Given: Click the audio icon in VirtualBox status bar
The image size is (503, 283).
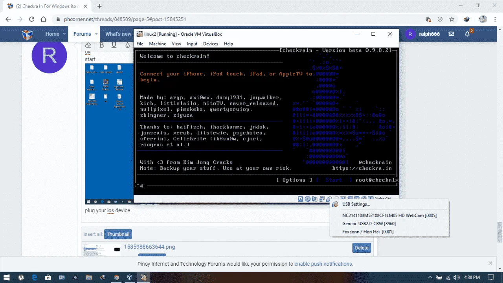Looking at the screenshot, I should coord(315,199).
